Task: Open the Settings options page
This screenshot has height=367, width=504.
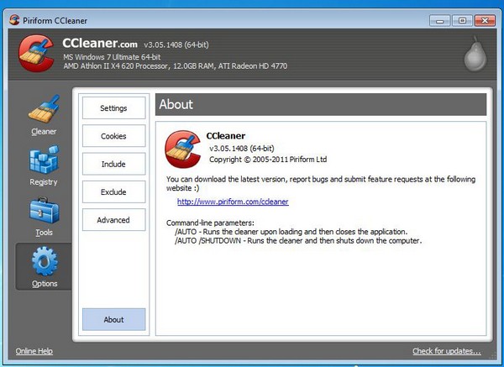Action: (113, 108)
